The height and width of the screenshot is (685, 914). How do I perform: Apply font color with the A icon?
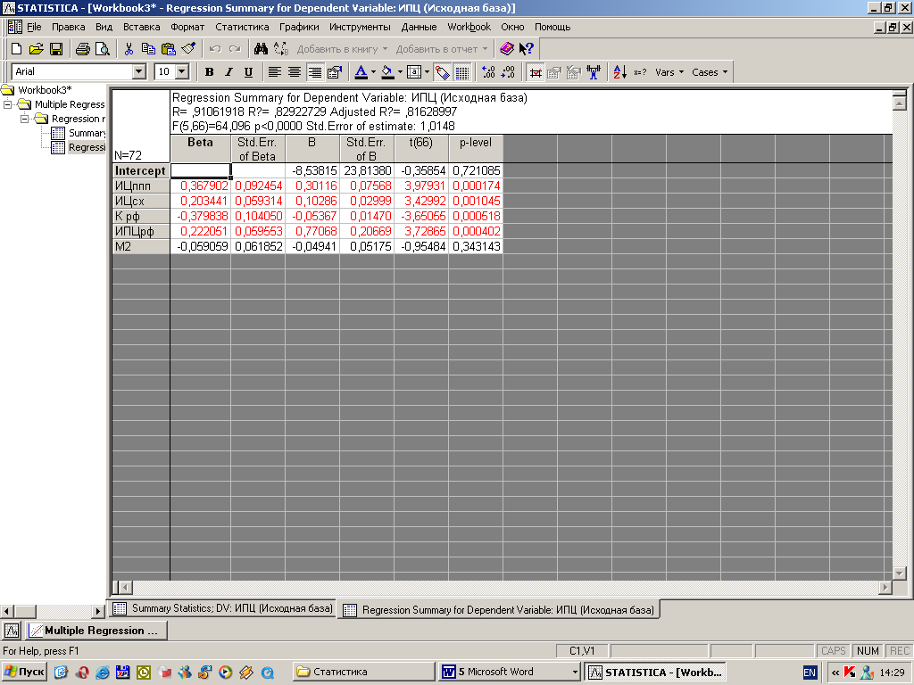361,72
